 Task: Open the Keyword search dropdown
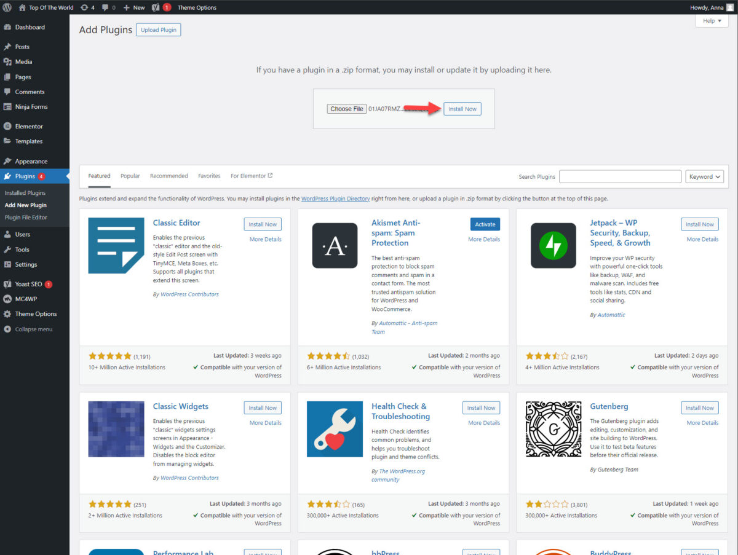click(x=704, y=176)
